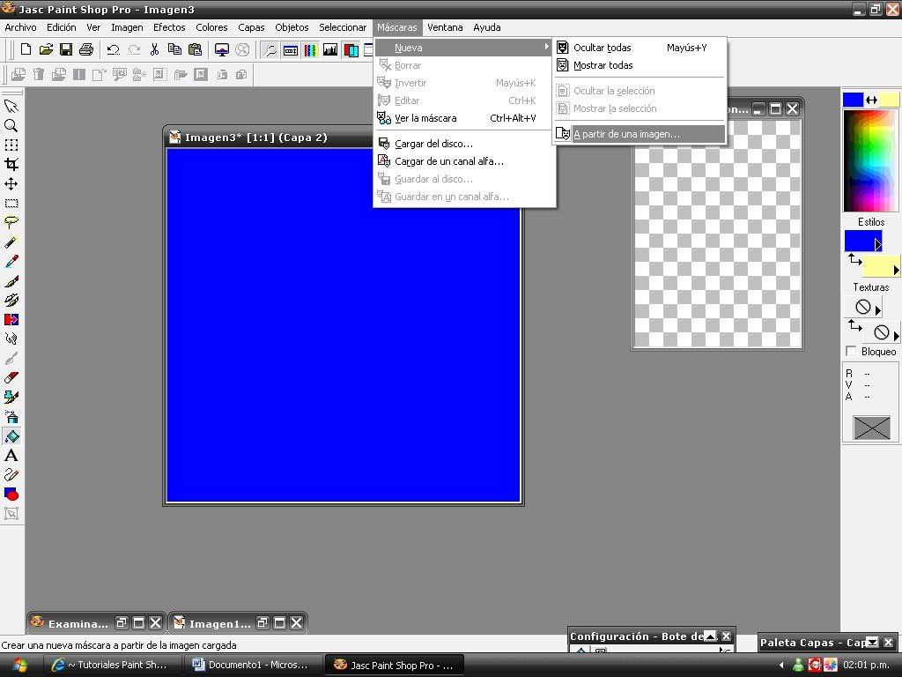Select the Magic Wand tool
The height and width of the screenshot is (677, 902).
pyautogui.click(x=11, y=242)
